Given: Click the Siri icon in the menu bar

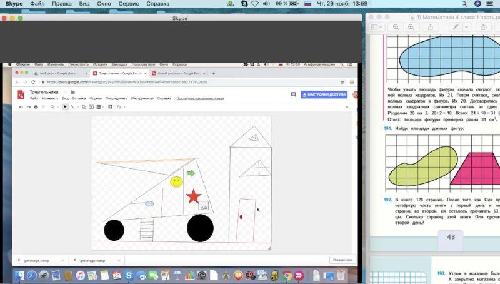Looking at the screenshot, I should (x=477, y=4).
